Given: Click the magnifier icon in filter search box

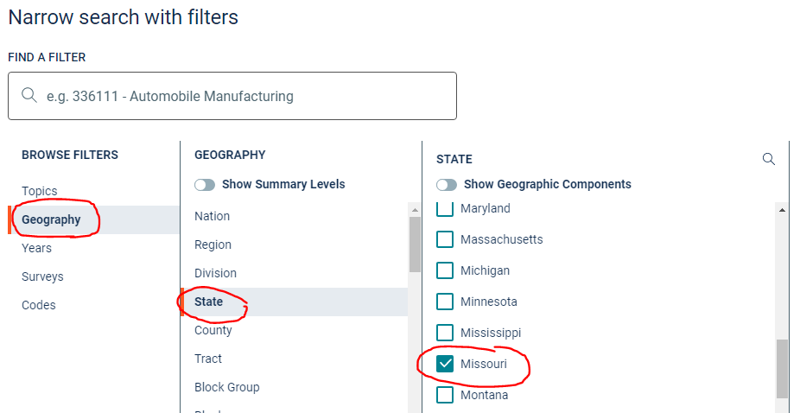Looking at the screenshot, I should coord(29,96).
